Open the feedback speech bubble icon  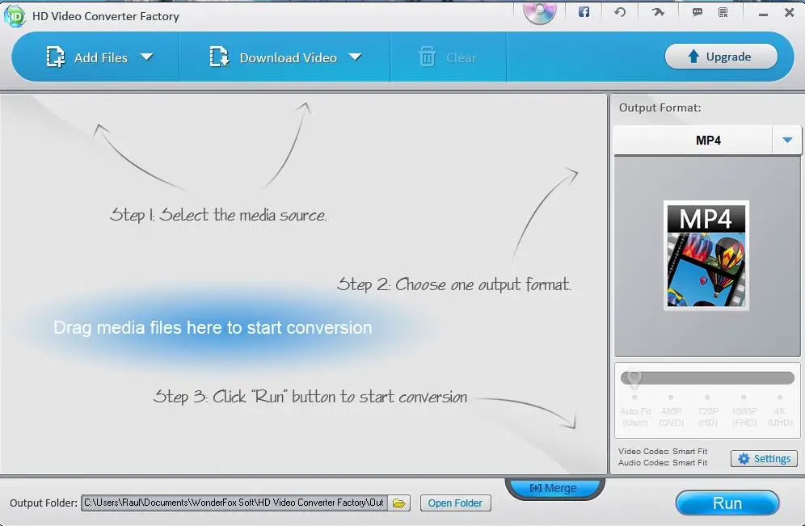[698, 12]
